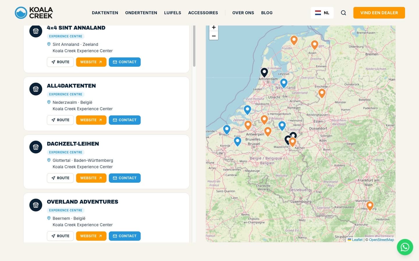Select the orange pin near Heidelberg
The height and width of the screenshot is (261, 419).
[x=370, y=206]
